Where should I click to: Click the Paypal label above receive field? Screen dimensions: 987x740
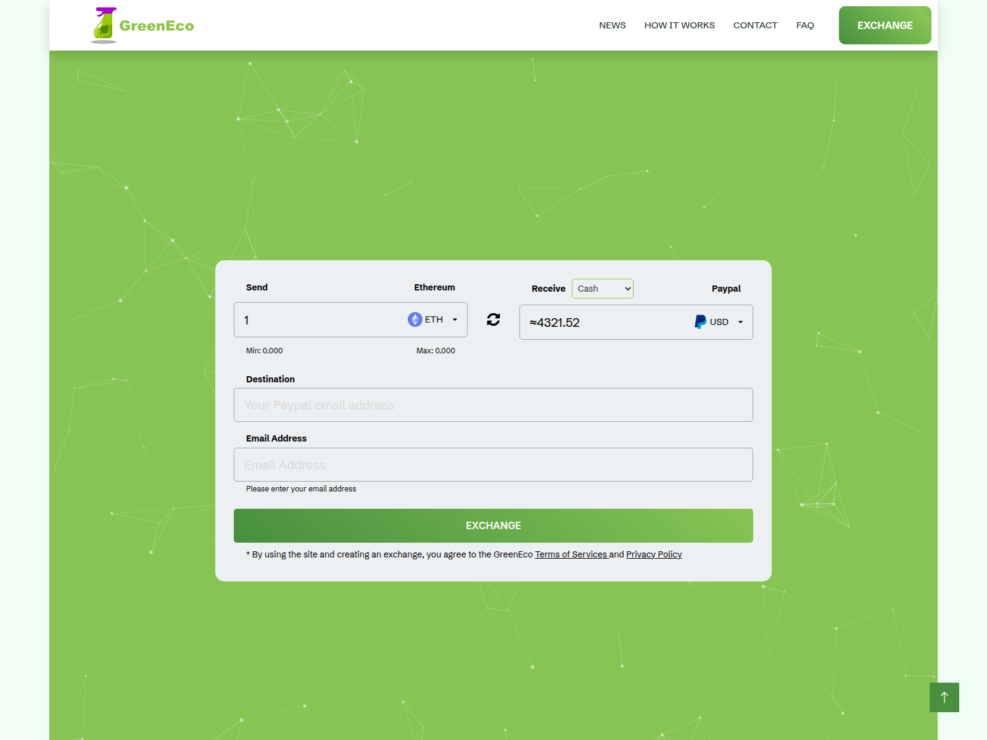click(x=726, y=289)
